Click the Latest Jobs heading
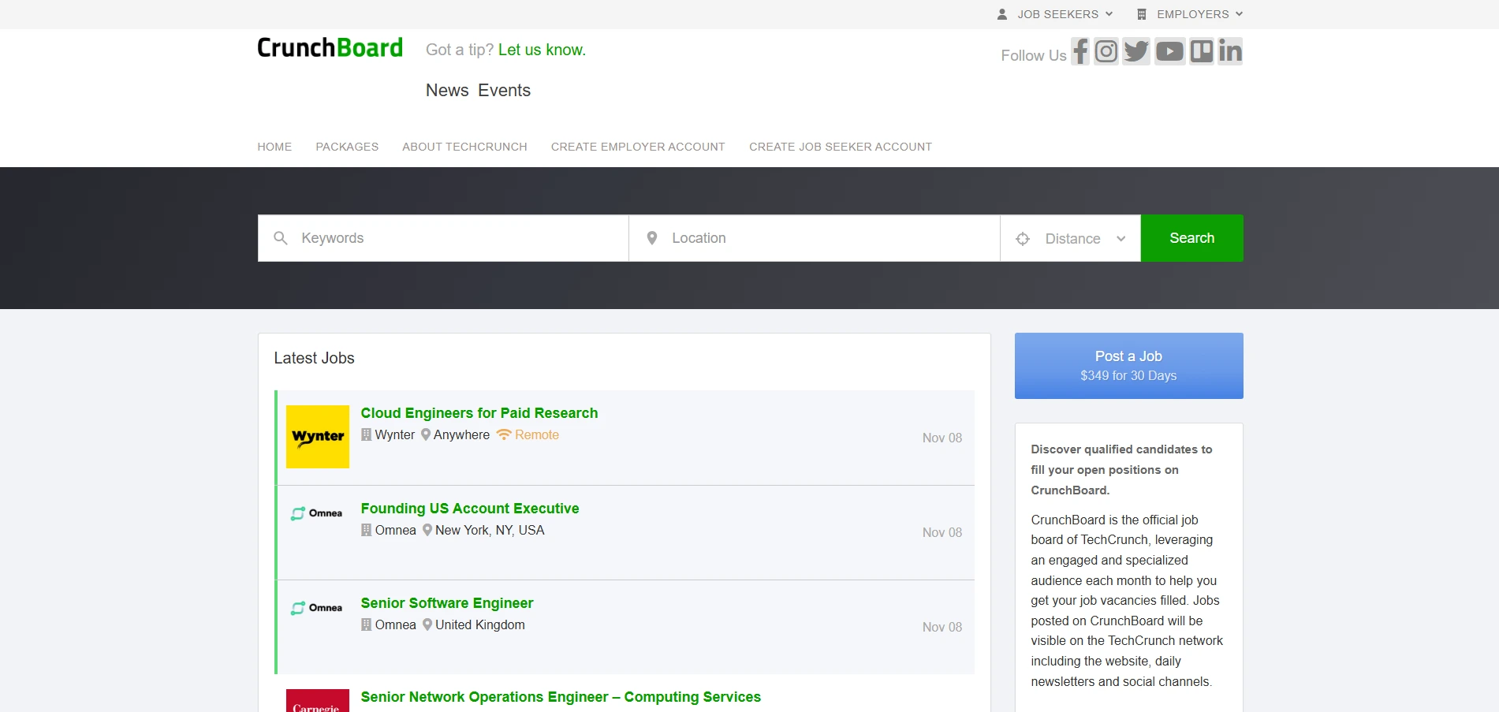This screenshot has height=712, width=1499. click(x=315, y=358)
